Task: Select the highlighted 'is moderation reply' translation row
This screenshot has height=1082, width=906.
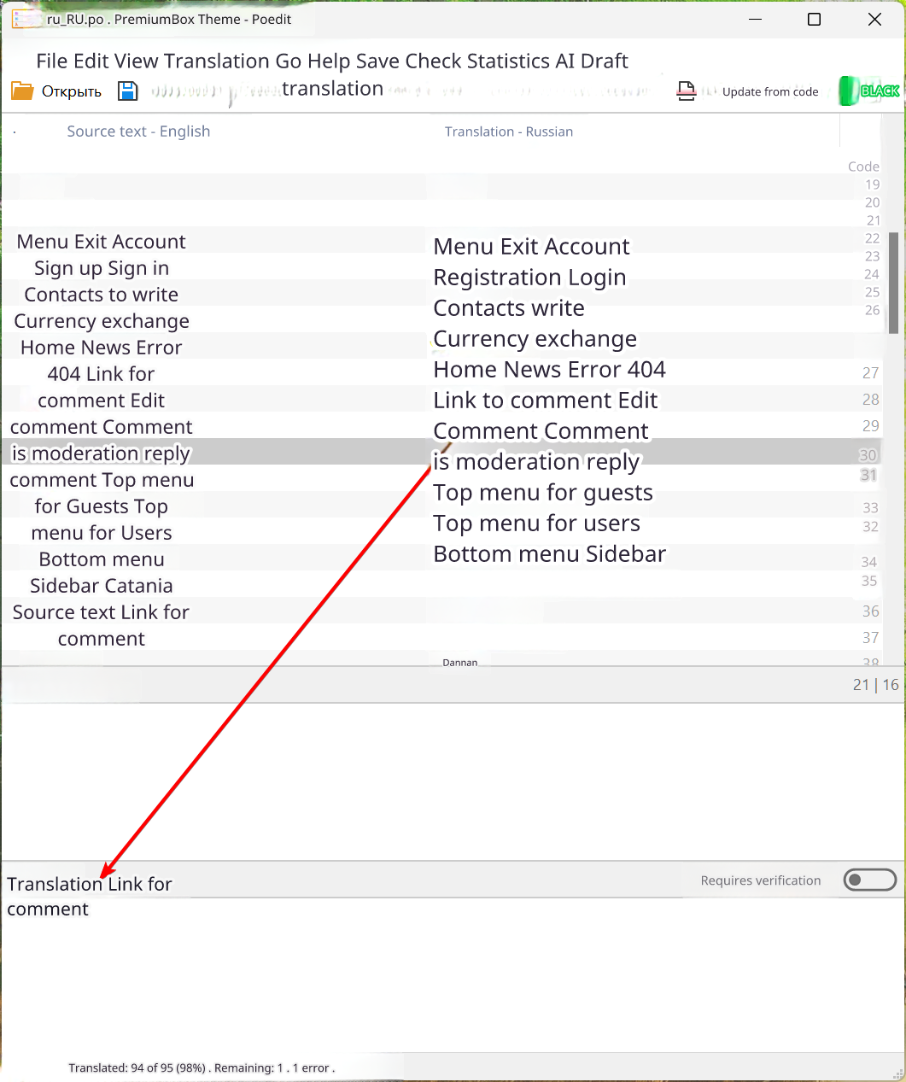Action: 536,461
